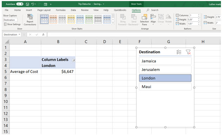
Task: Select column G header
Action: pos(169,42)
